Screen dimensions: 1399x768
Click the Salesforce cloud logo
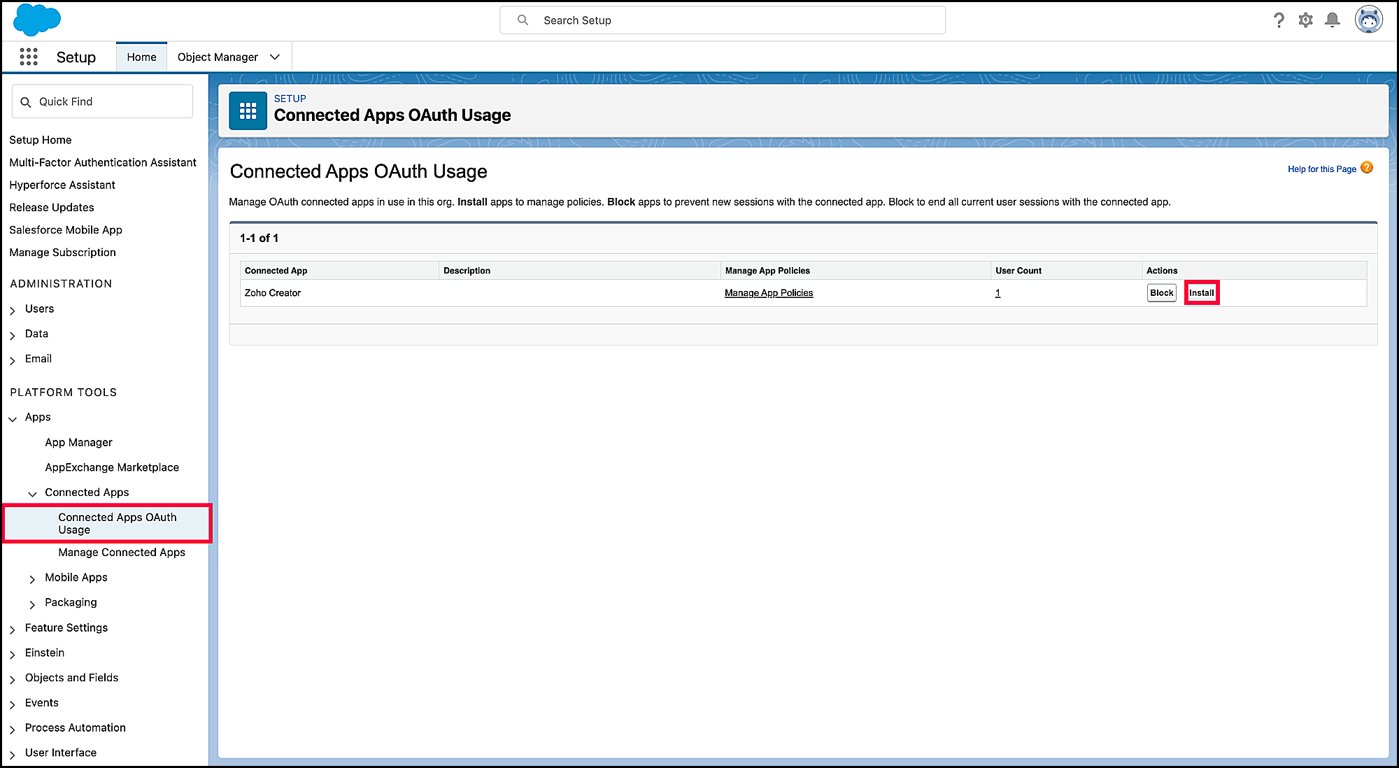tap(37, 20)
